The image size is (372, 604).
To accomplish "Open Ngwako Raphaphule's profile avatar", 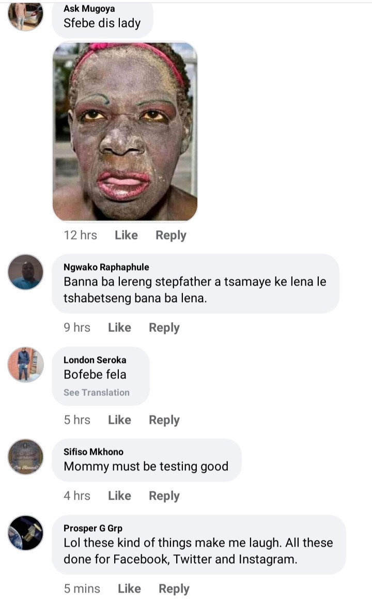I will tap(25, 272).
